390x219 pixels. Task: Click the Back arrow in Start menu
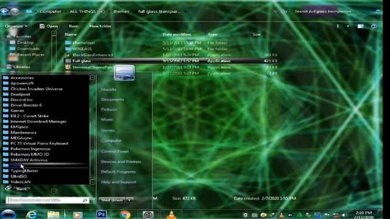click(8, 189)
